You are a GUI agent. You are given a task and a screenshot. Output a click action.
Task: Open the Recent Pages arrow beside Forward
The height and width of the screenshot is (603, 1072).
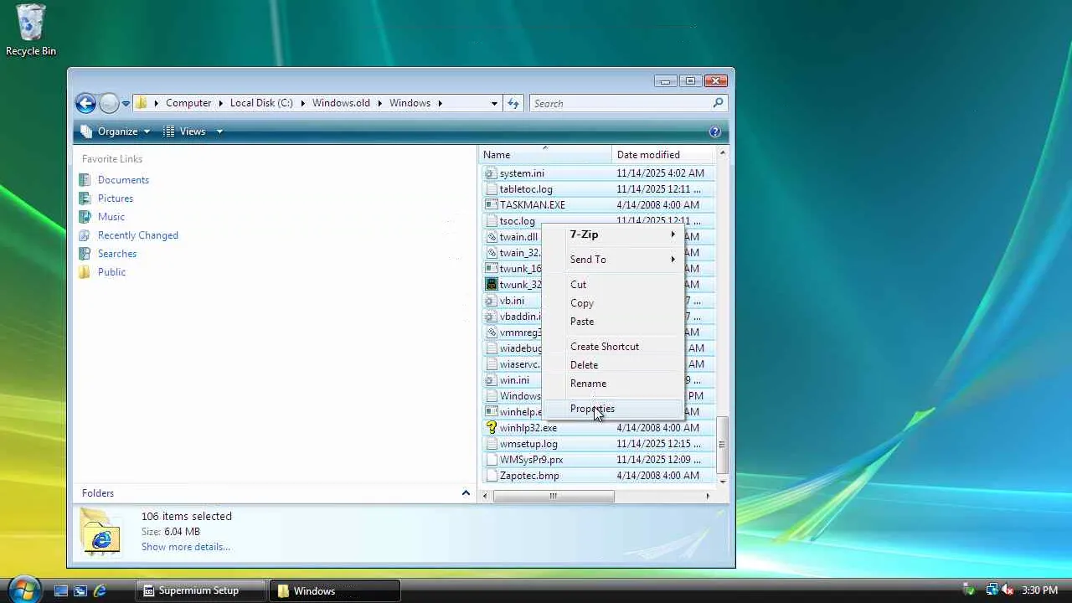point(126,104)
